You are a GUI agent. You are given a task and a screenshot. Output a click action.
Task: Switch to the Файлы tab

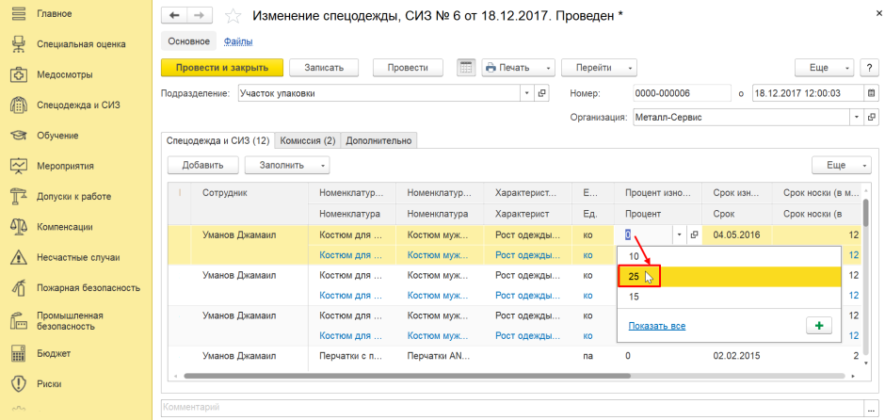(x=238, y=41)
